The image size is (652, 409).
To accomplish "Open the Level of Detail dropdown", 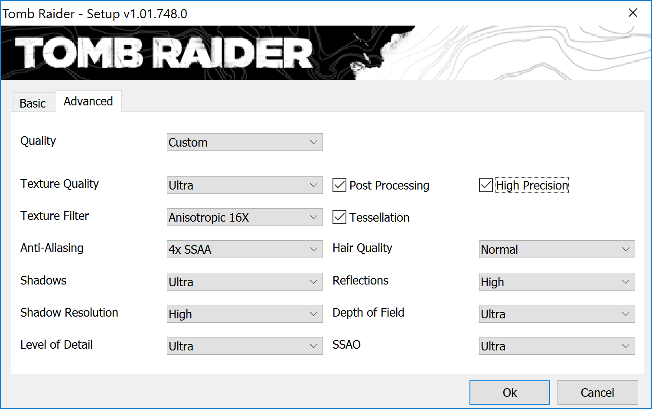I will click(x=244, y=346).
